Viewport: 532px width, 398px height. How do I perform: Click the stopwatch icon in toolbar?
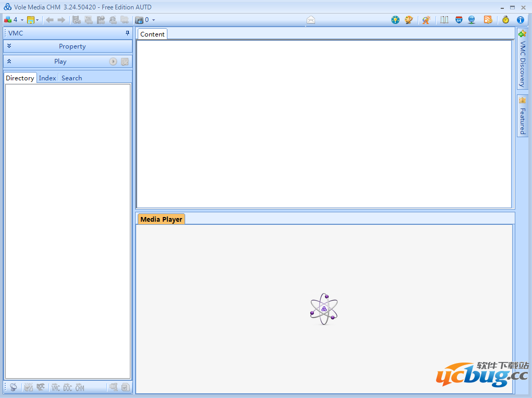click(505, 20)
